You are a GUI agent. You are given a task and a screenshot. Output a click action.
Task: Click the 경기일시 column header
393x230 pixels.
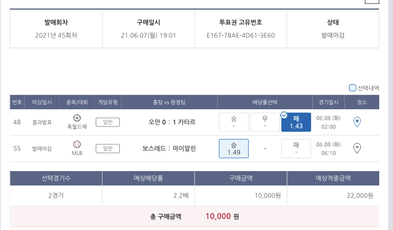coord(329,102)
